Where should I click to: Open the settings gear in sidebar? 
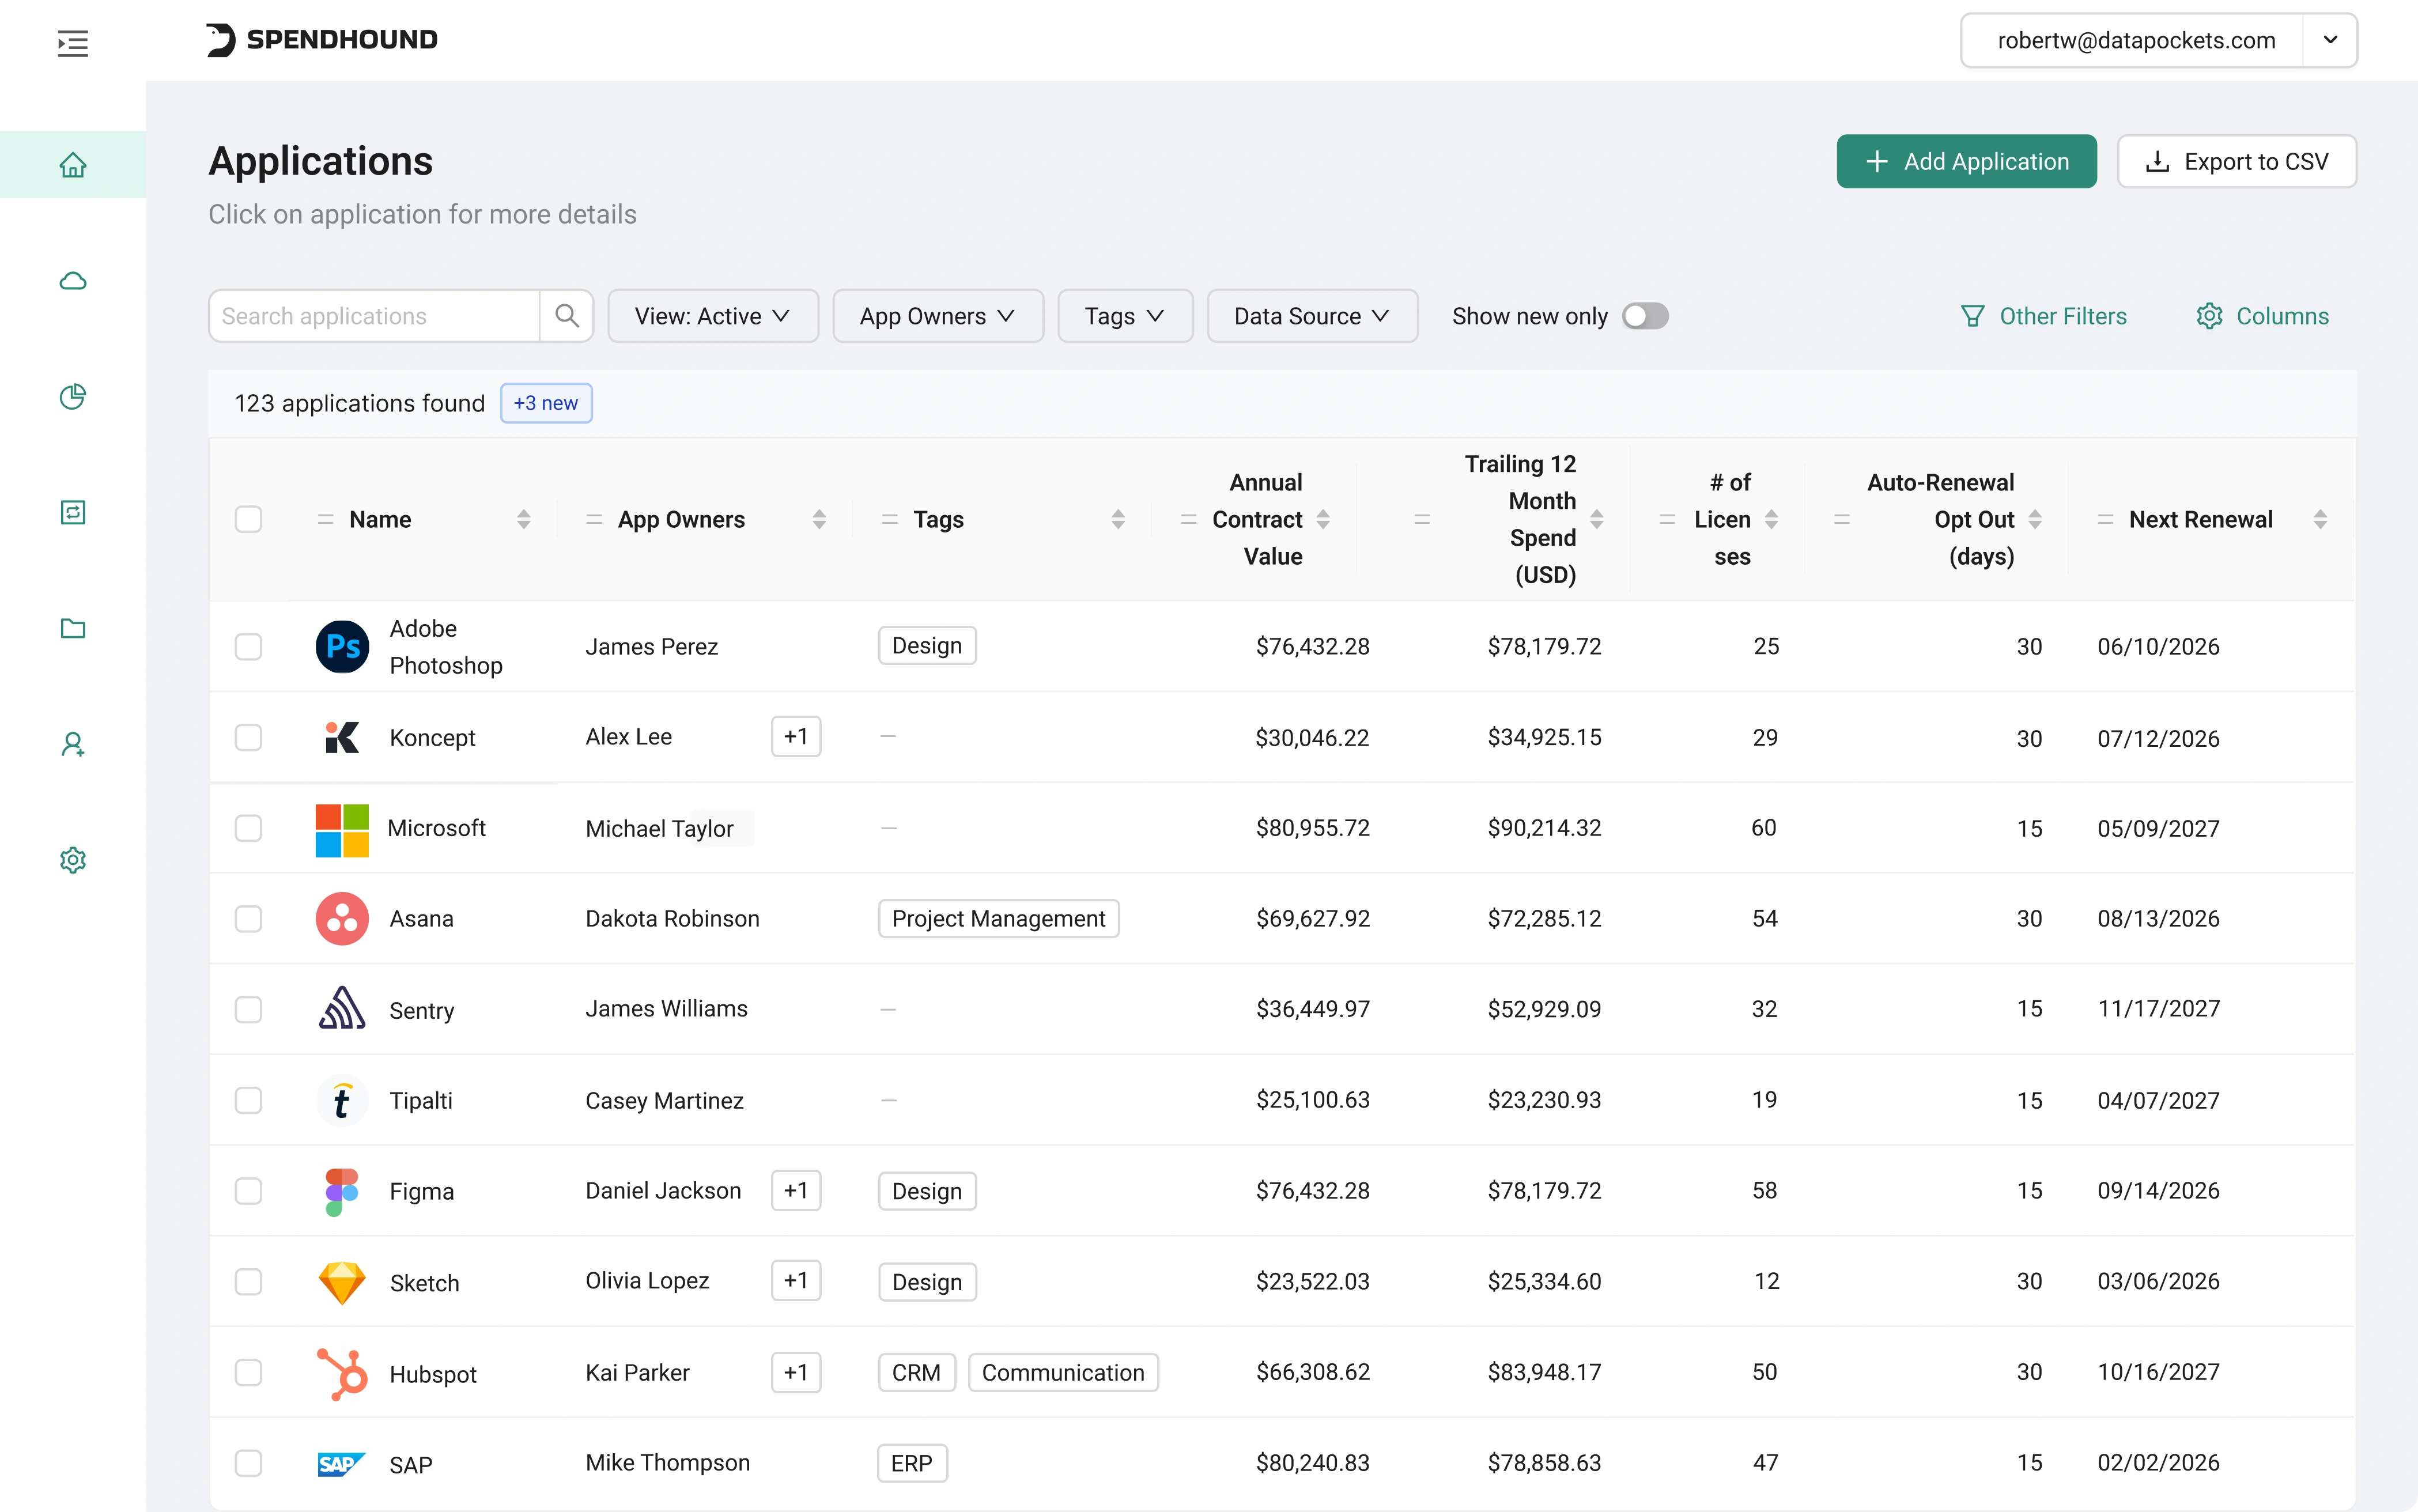72,860
